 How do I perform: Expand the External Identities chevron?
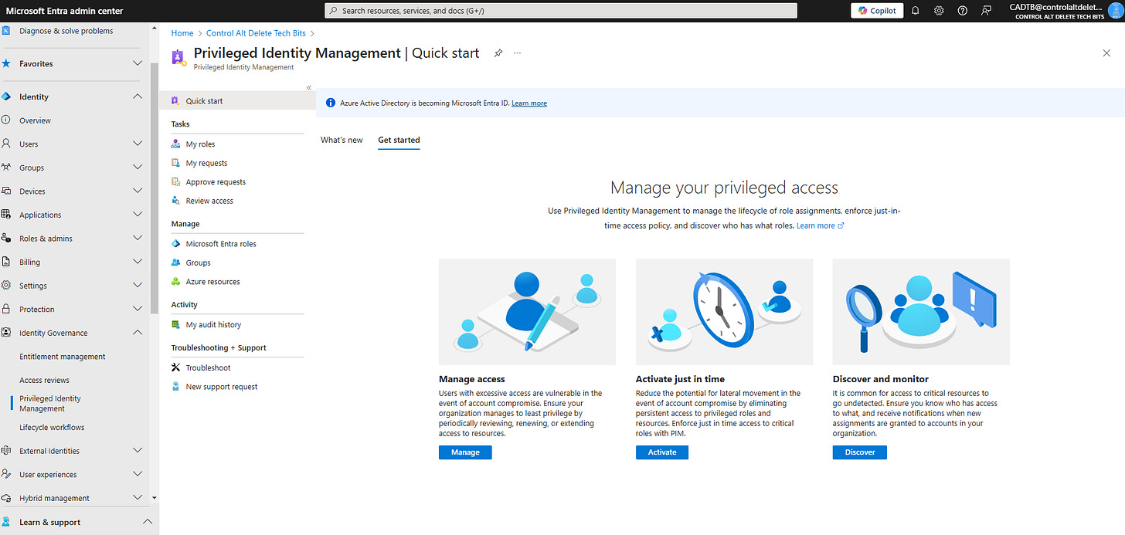138,451
